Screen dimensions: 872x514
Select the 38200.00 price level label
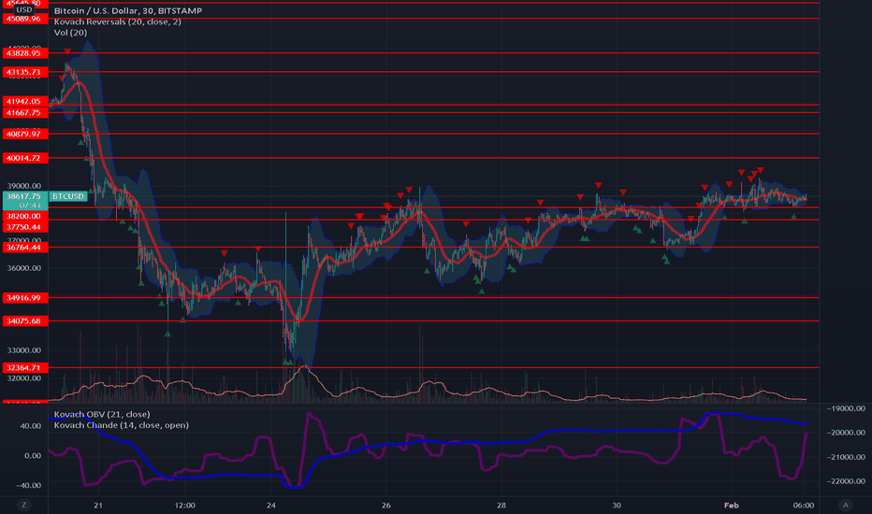tap(25, 216)
